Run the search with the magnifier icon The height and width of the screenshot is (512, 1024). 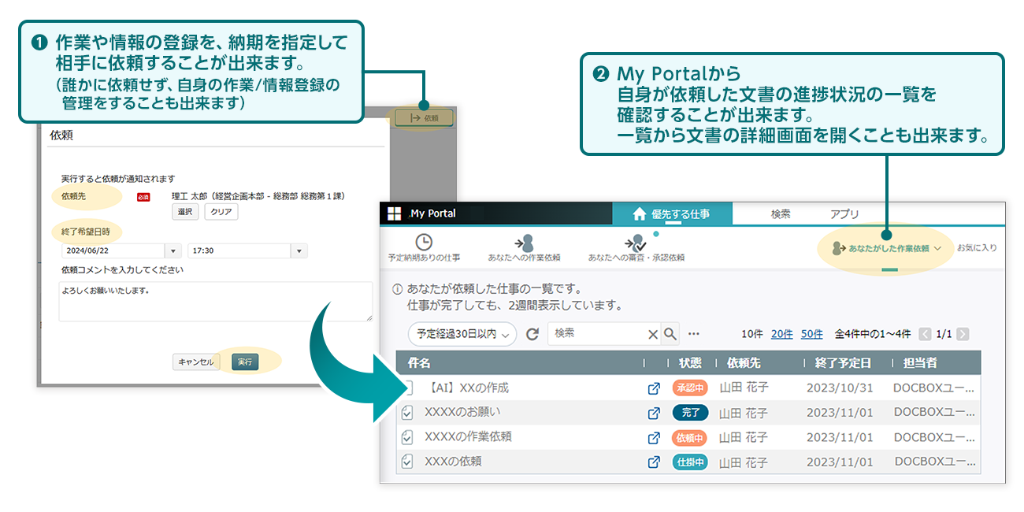(x=670, y=333)
